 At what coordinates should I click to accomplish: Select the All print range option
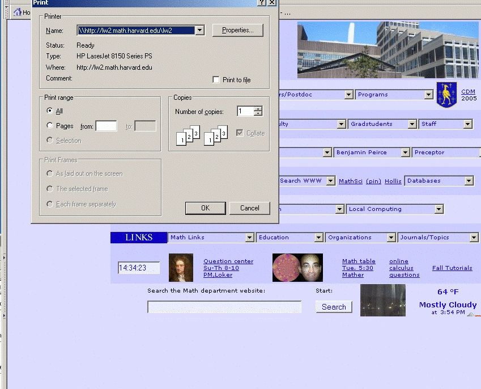(50, 111)
